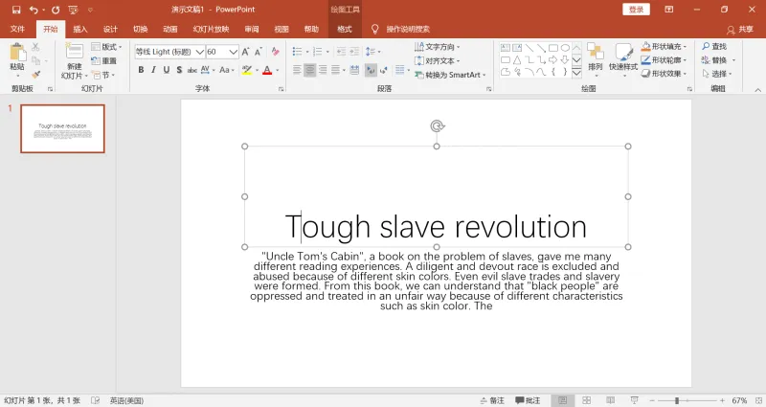Click the Increase indent icon
Screen dimensions: 766x407
click(354, 52)
